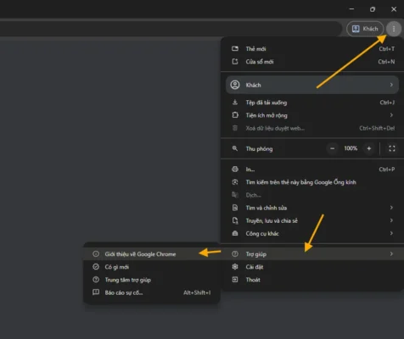
Task: Click the Ctrl+T shortcut label
Action: 386,48
